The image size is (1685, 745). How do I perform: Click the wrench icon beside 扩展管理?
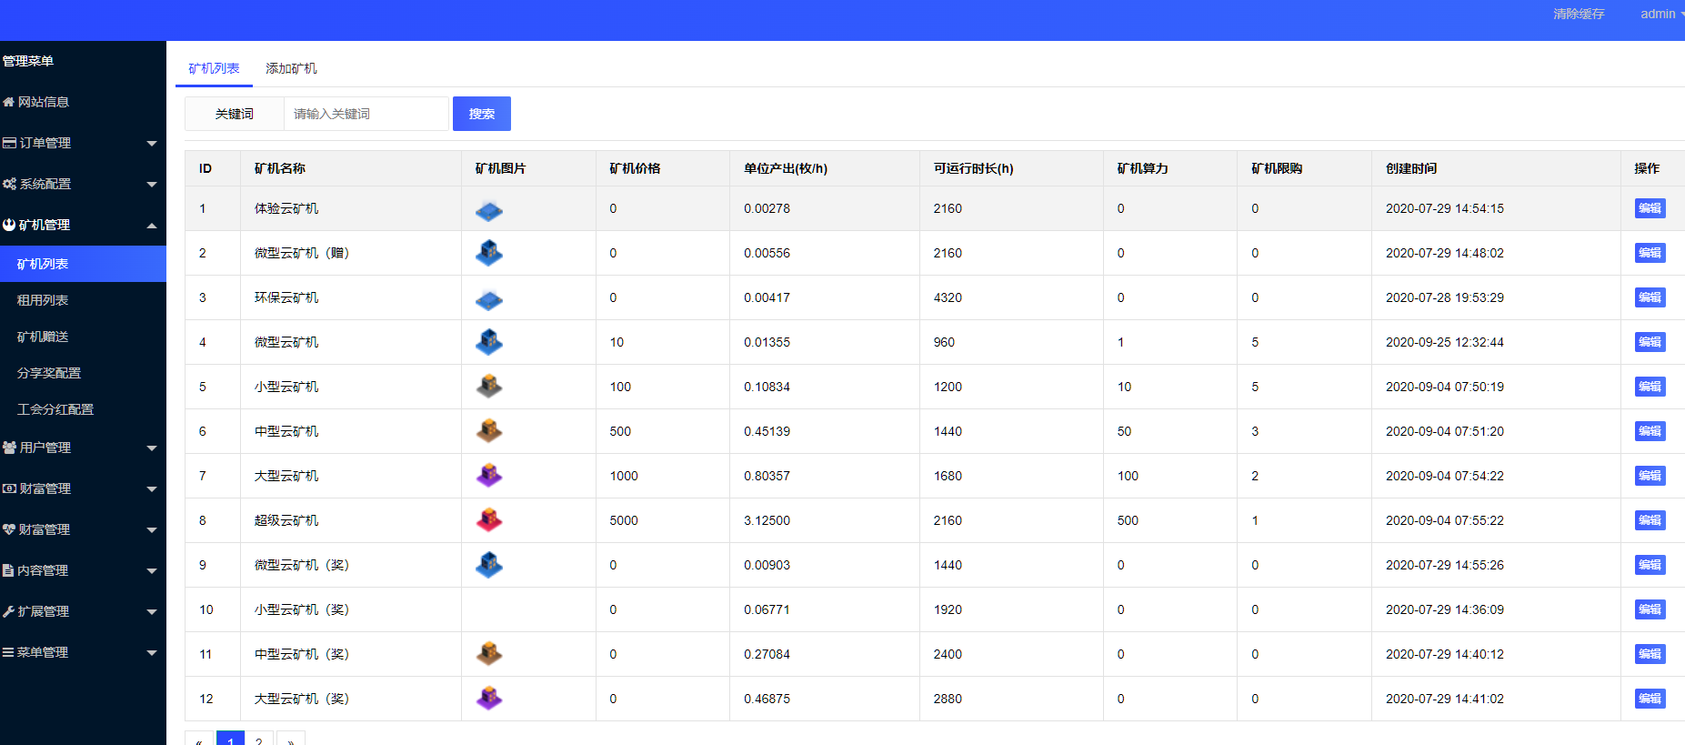coord(9,611)
